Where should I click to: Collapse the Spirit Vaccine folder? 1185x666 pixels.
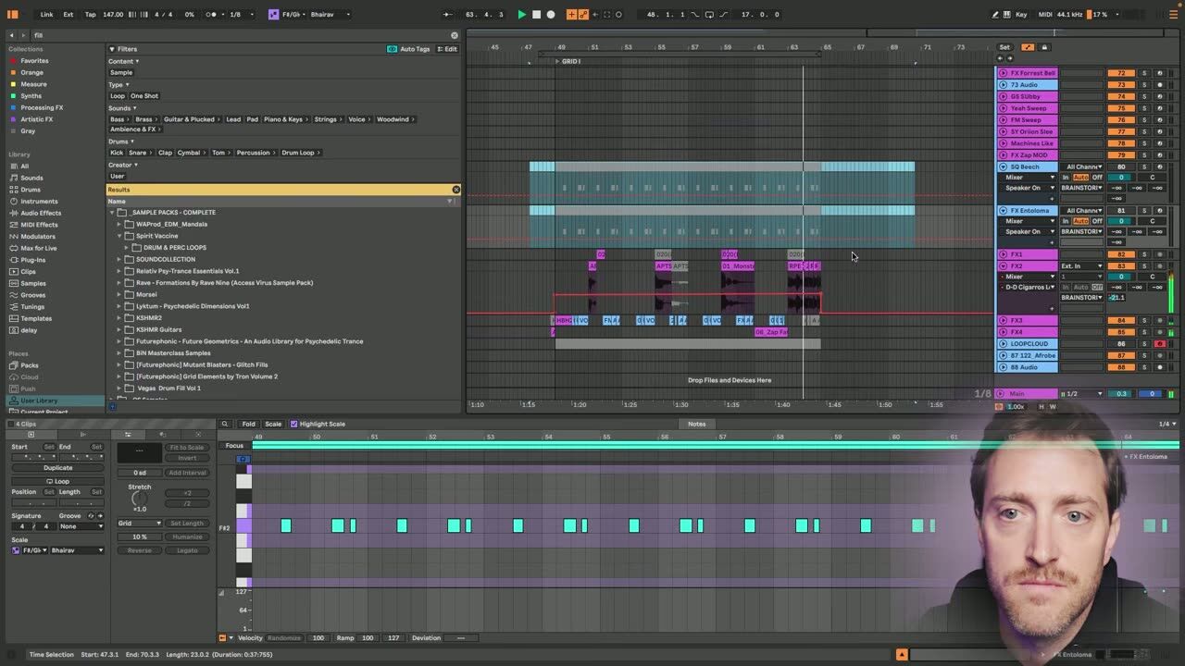119,236
